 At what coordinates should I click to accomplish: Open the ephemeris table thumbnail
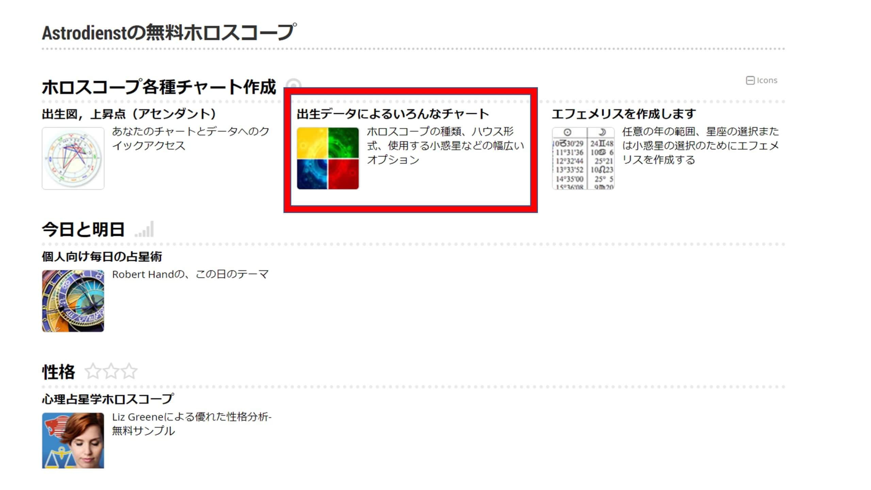[583, 158]
